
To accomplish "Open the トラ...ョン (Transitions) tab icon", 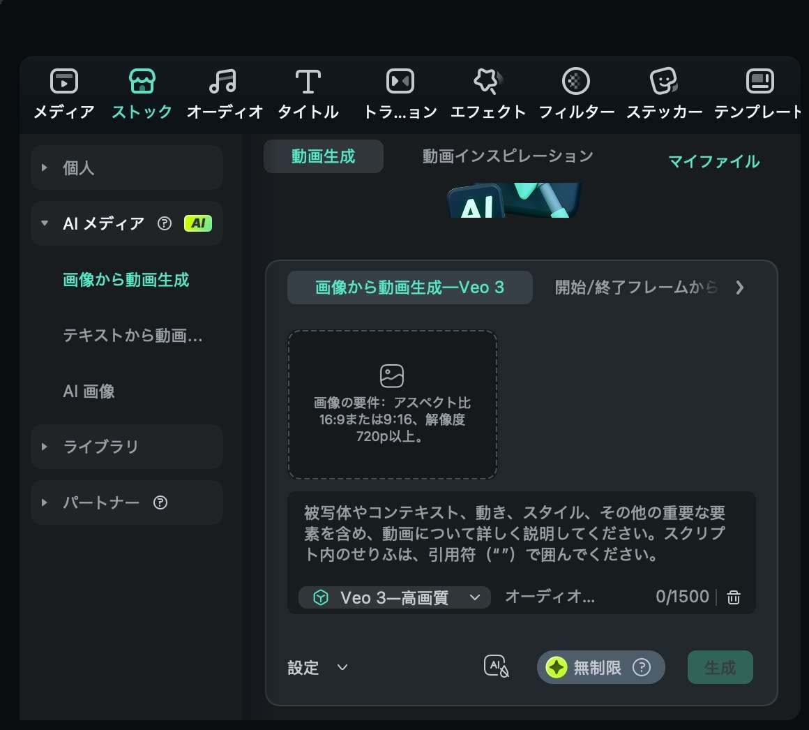I will point(400,81).
